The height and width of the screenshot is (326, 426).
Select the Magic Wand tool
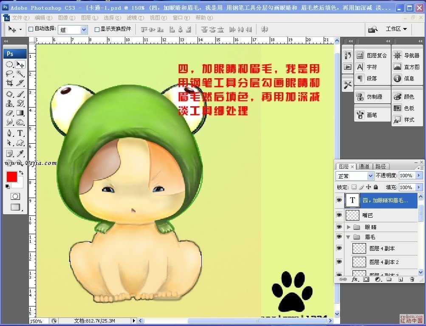pyautogui.click(x=20, y=74)
